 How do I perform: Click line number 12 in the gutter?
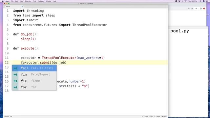(x=7, y=63)
